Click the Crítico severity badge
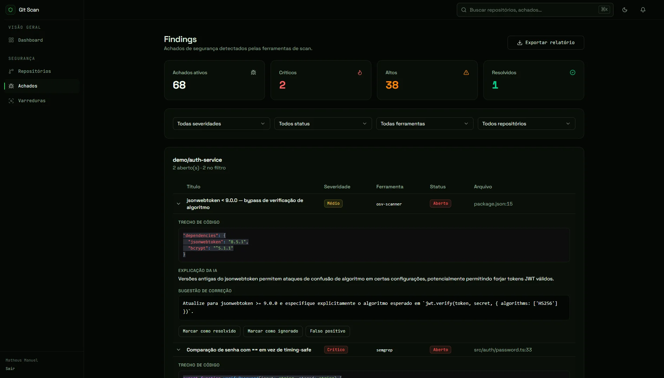The width and height of the screenshot is (664, 378). point(336,350)
